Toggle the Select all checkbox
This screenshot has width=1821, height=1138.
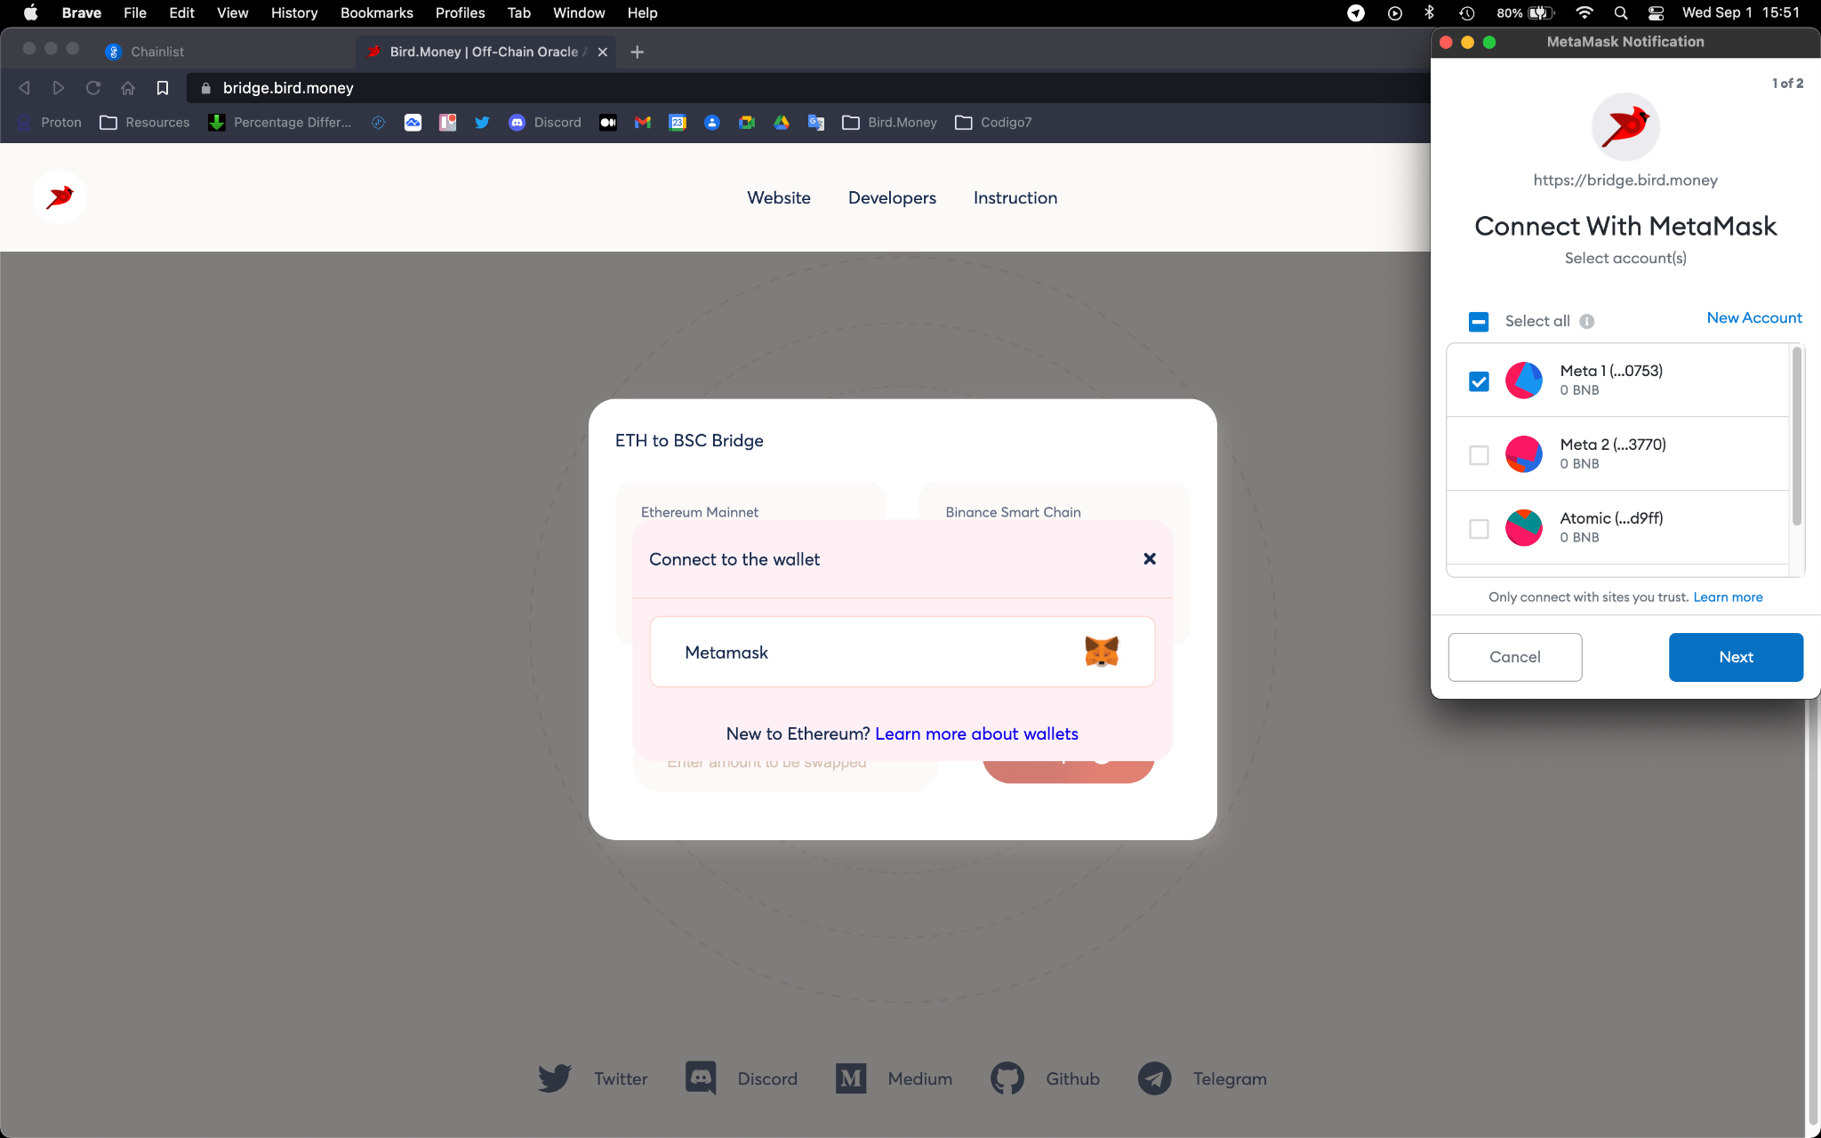point(1479,321)
